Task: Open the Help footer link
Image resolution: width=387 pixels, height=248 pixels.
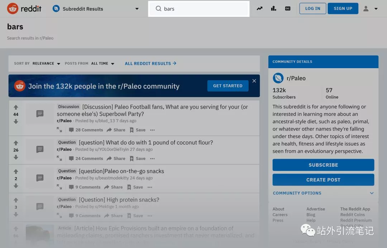Action: (311, 220)
